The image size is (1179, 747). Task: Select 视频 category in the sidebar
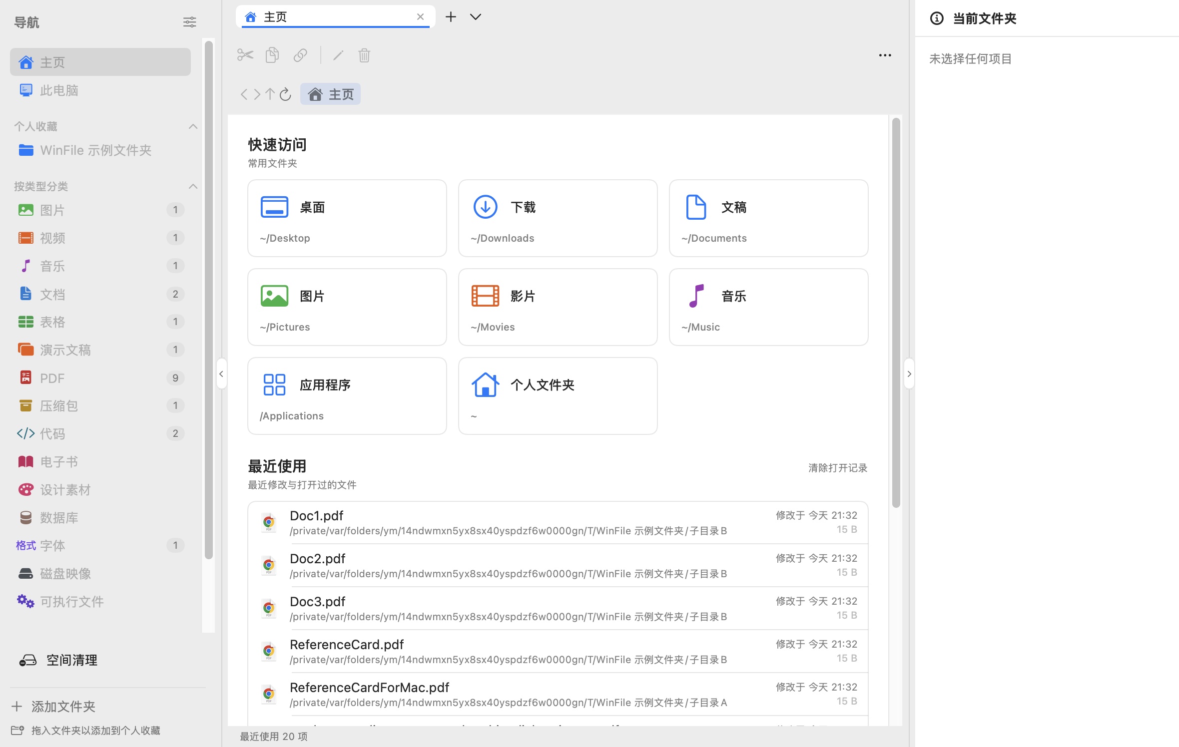click(100, 238)
